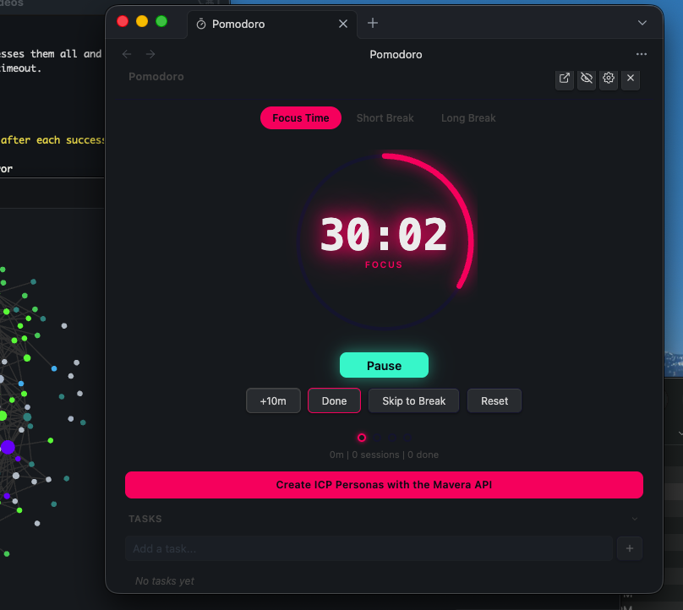Pause the running timer
The image size is (683, 610).
(x=384, y=365)
